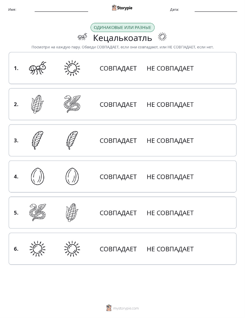Screen dimensions: 245x318
Task: Click the corn icon in row 2
Action: (x=38, y=104)
